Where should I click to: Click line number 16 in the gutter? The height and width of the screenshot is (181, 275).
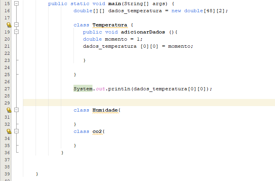click(x=7, y=11)
